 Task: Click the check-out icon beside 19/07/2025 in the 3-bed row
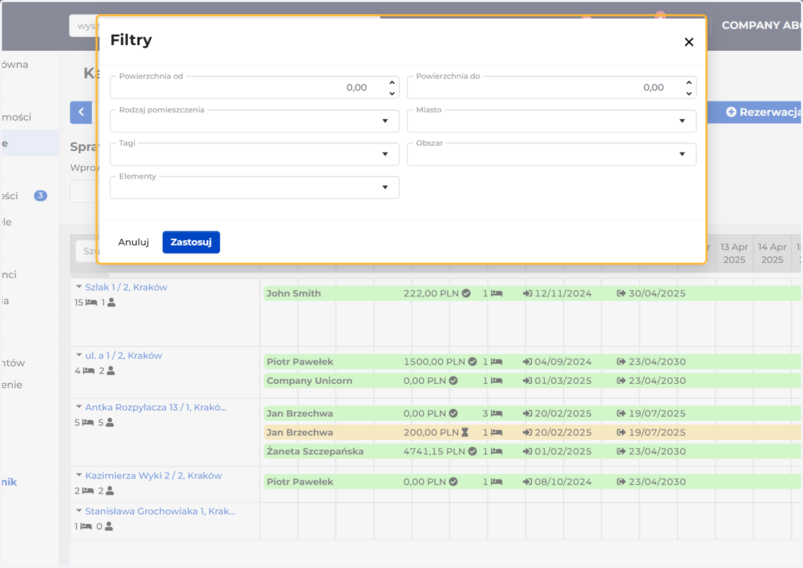point(621,413)
